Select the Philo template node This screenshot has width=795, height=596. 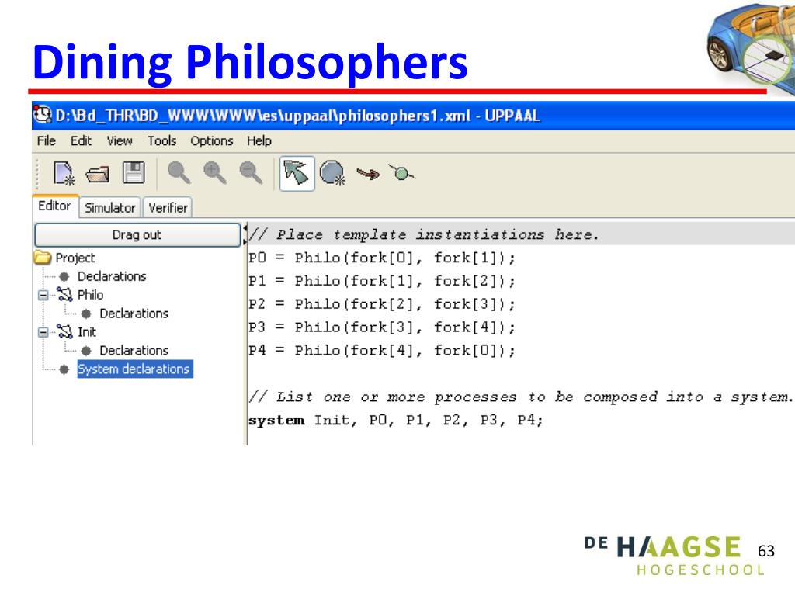tap(90, 294)
